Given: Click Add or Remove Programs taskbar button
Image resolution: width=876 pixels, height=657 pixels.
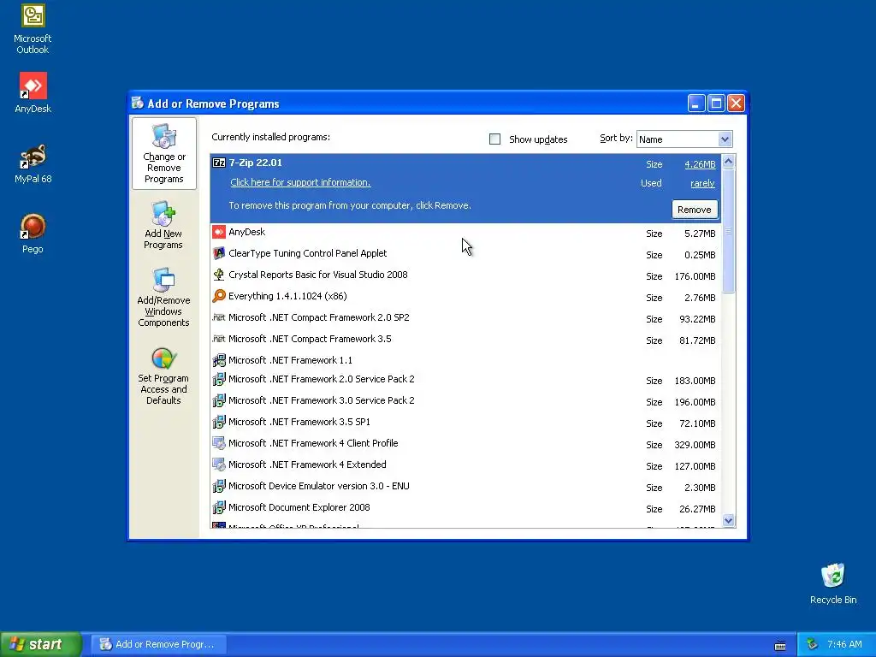Looking at the screenshot, I should click(159, 644).
